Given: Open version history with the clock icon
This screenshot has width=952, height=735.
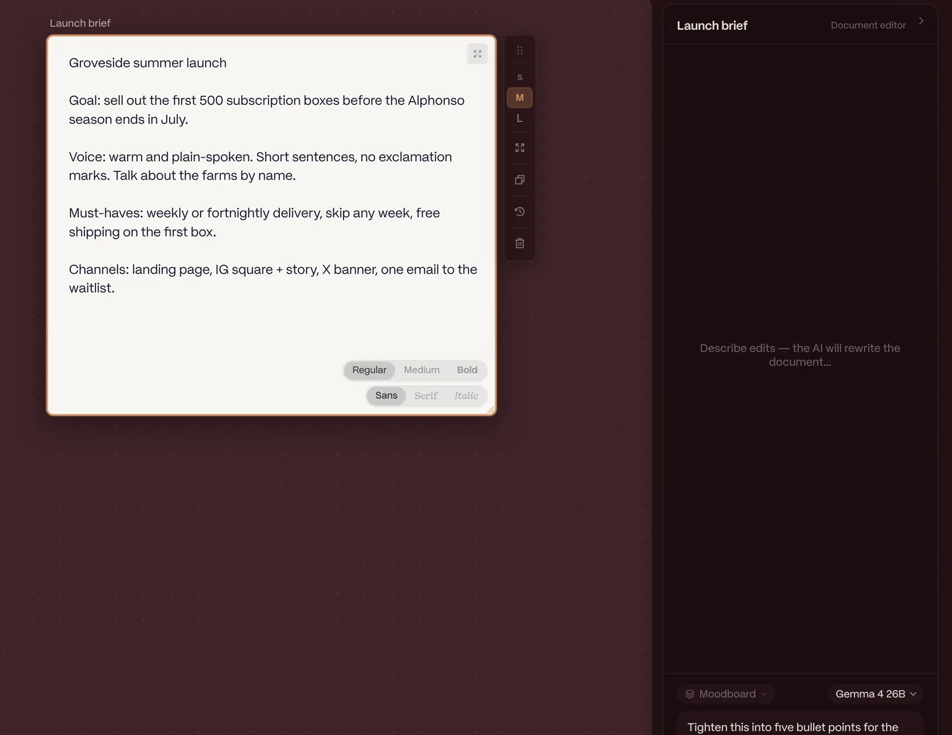Looking at the screenshot, I should pos(520,211).
